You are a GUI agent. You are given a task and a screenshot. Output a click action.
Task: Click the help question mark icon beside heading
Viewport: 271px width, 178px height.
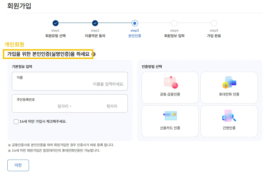click(x=93, y=54)
